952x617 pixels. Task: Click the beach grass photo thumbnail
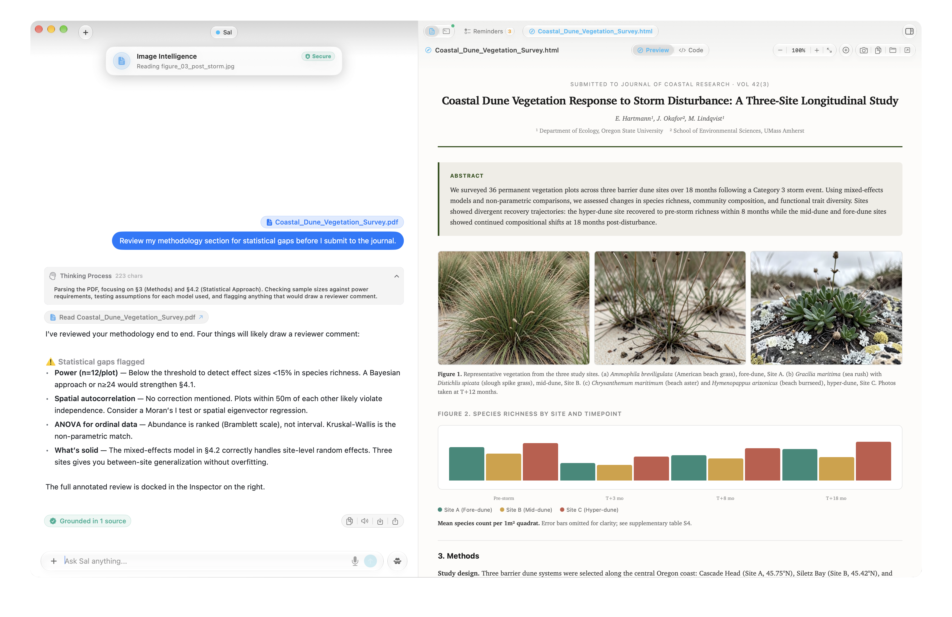514,308
